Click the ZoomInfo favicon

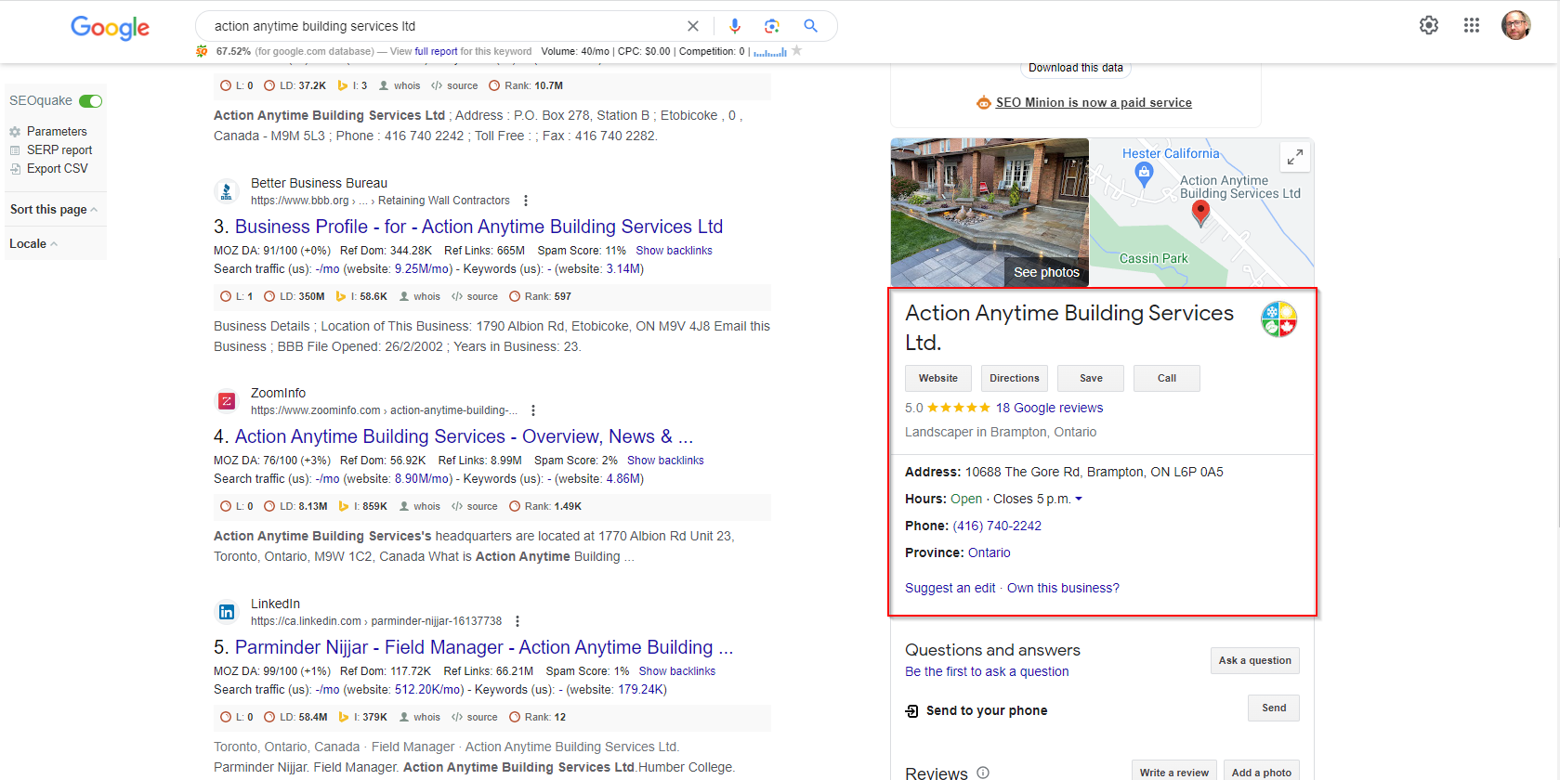click(x=226, y=401)
